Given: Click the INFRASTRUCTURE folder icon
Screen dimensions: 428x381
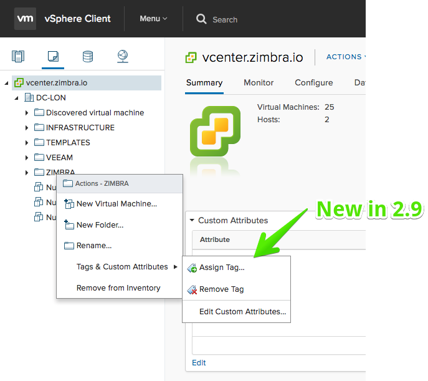Looking at the screenshot, I should click(39, 127).
